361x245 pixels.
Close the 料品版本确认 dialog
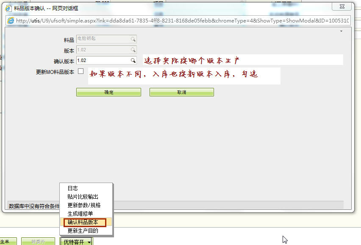click(341, 6)
